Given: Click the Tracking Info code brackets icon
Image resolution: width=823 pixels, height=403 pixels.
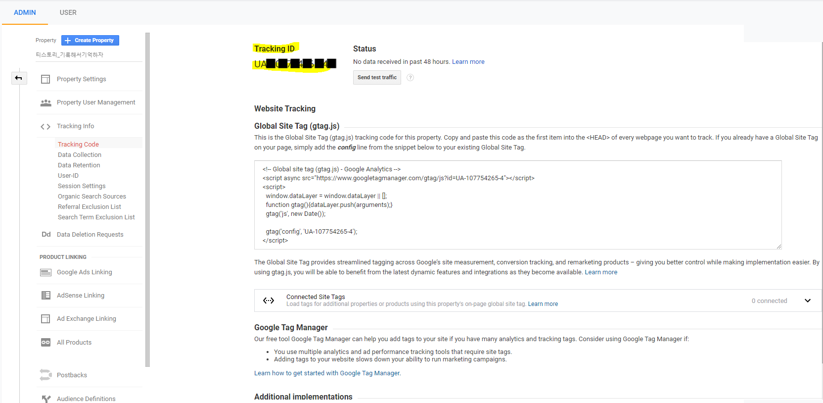Looking at the screenshot, I should [x=46, y=127].
